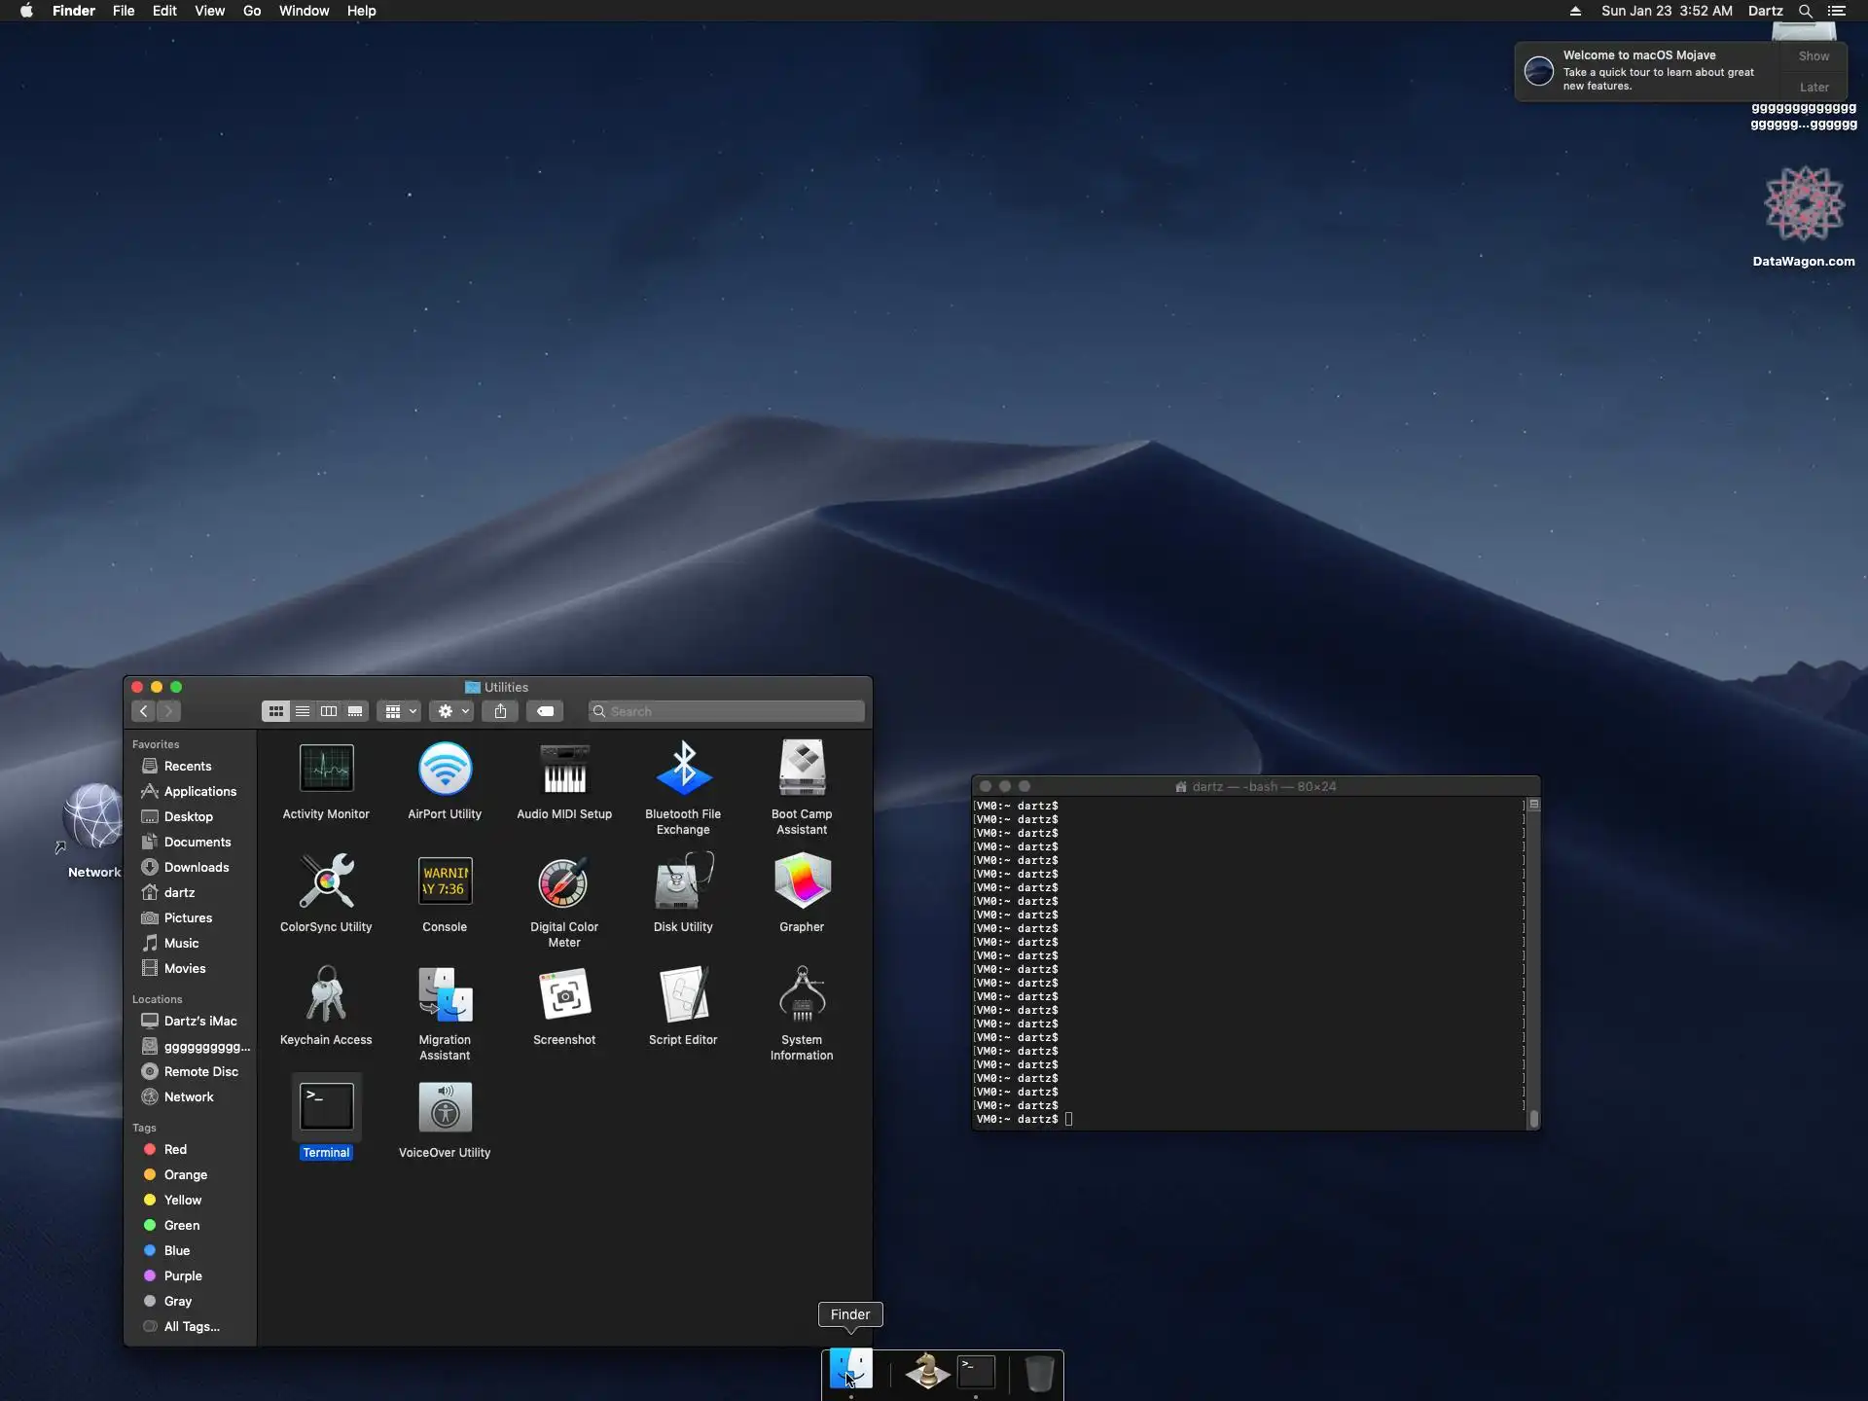Open Notification Center from the menu bar
The image size is (1868, 1401).
pyautogui.click(x=1837, y=11)
